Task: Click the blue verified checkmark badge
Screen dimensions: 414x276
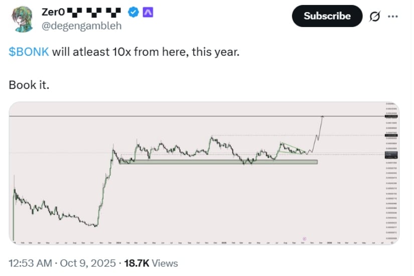Action: coord(133,11)
